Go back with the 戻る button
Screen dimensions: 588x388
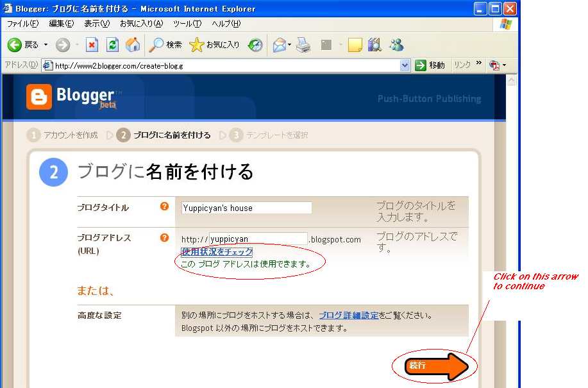click(22, 45)
